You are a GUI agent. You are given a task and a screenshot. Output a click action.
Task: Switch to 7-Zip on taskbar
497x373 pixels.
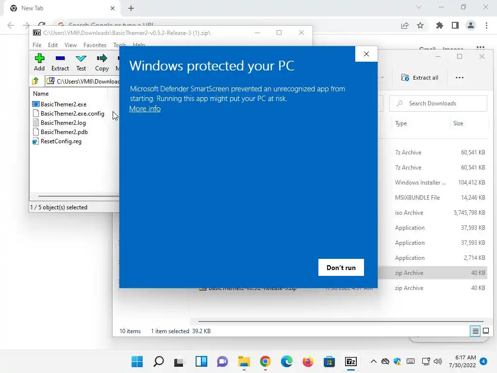point(351,361)
